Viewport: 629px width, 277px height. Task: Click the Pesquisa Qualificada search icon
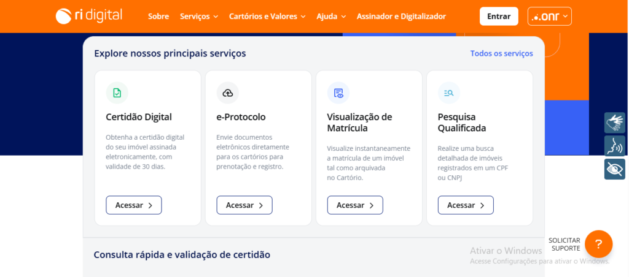pyautogui.click(x=449, y=93)
